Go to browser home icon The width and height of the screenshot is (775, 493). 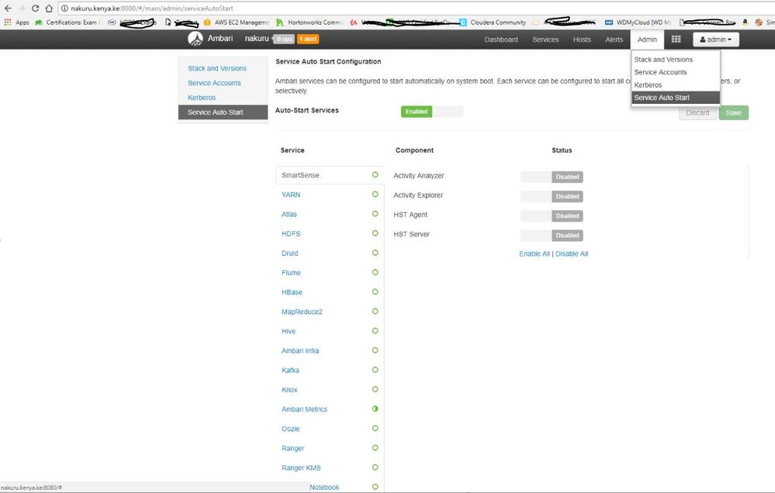click(x=49, y=9)
